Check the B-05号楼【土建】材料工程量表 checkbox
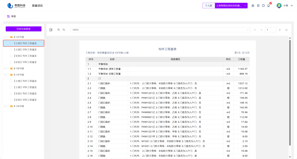 pos(11,87)
